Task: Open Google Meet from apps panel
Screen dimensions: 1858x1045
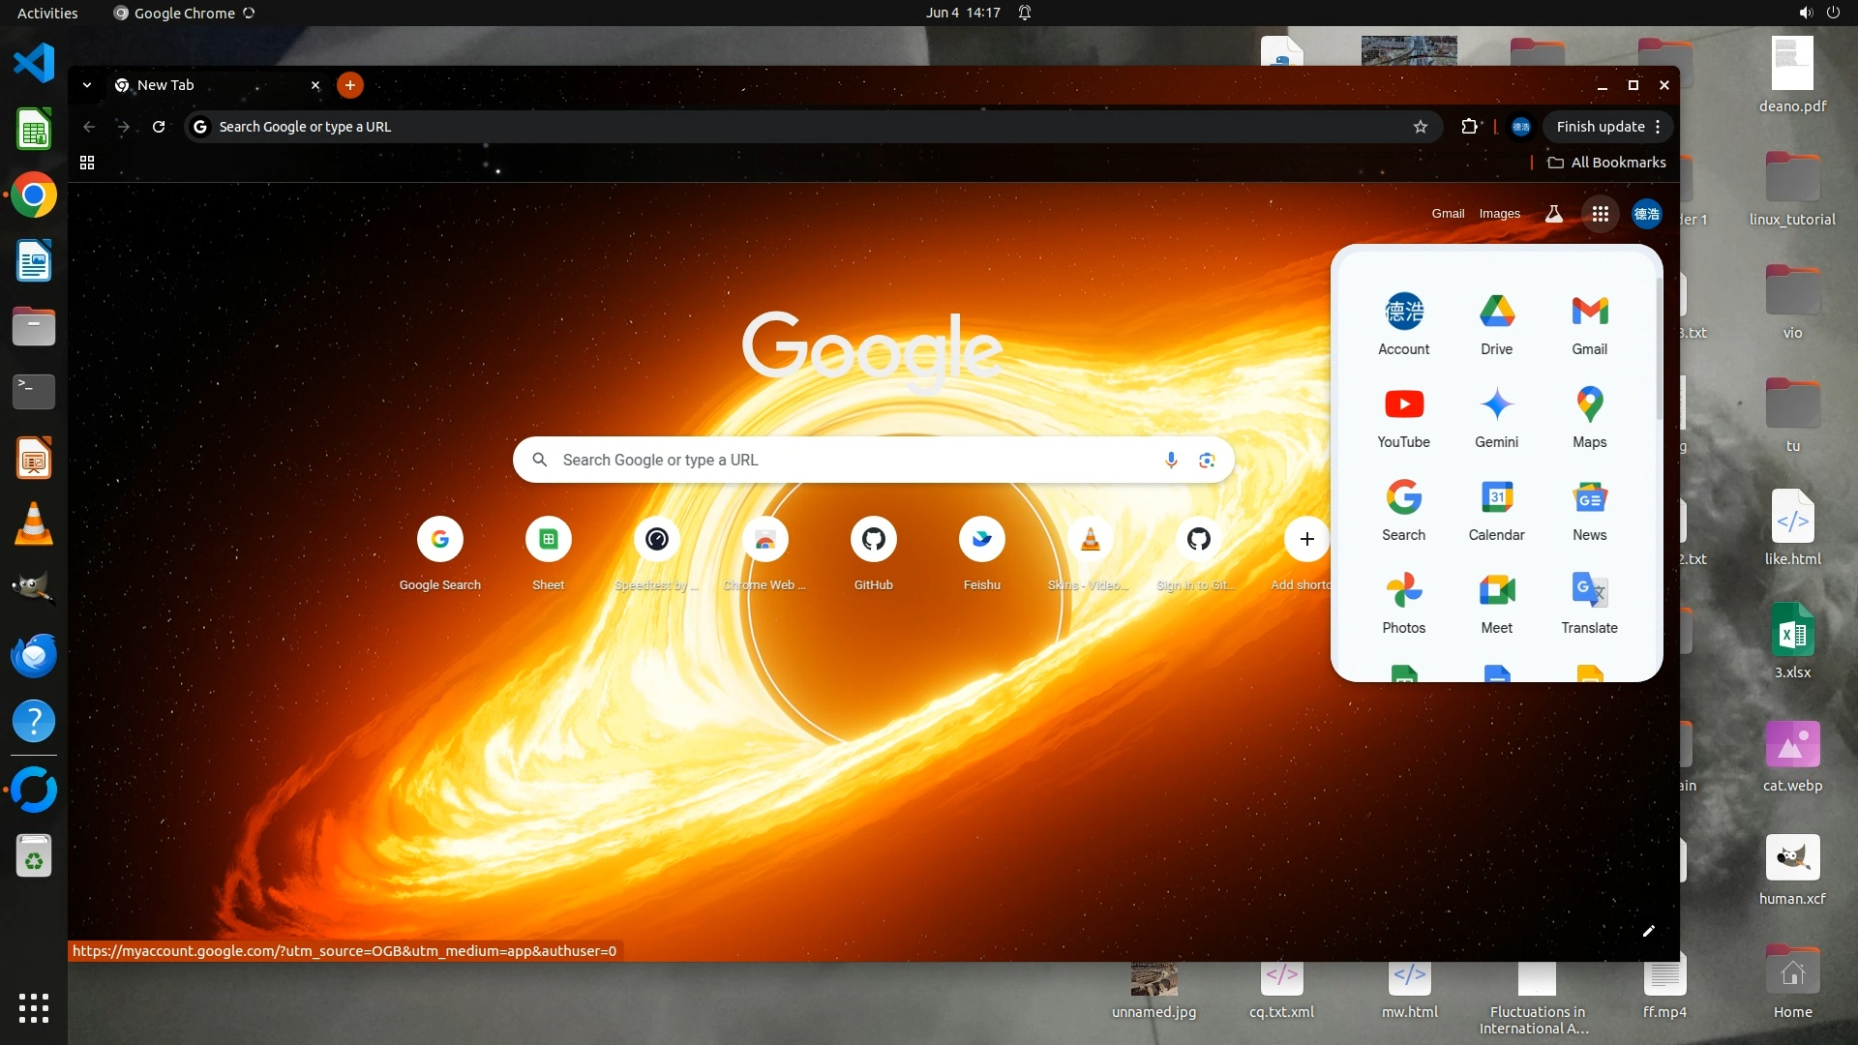Action: coord(1496,602)
